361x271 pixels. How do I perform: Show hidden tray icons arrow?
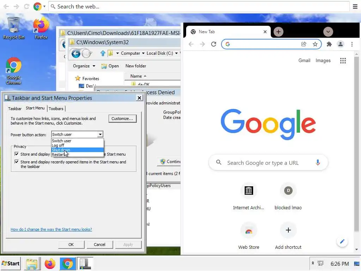coord(313,263)
